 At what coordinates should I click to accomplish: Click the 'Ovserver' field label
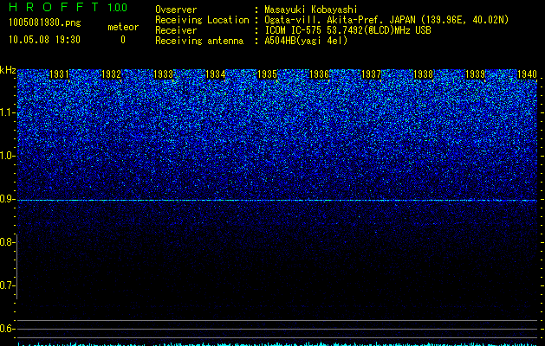176,10
